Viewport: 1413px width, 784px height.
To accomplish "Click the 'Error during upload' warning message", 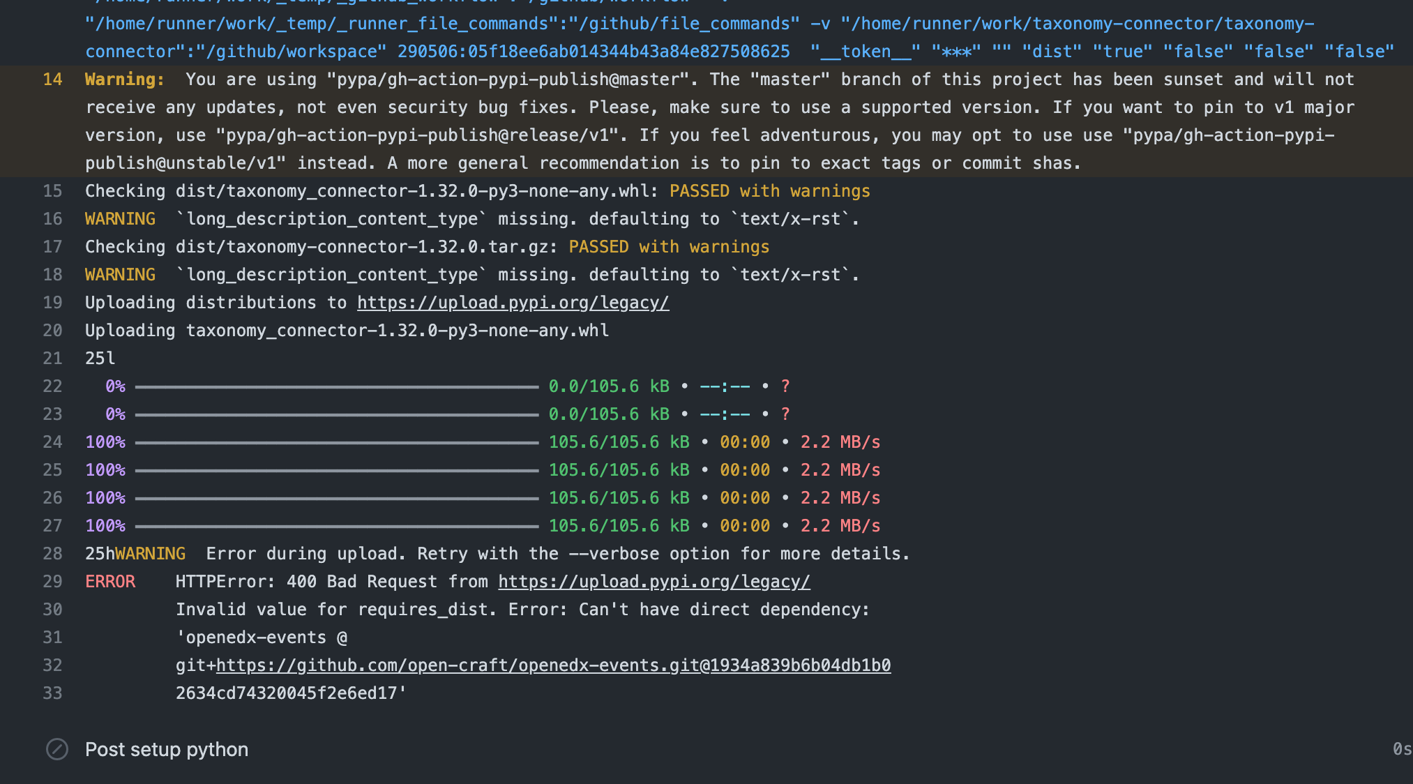I will pyautogui.click(x=558, y=554).
